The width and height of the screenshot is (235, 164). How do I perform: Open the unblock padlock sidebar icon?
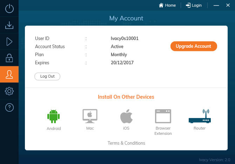[x=9, y=58]
